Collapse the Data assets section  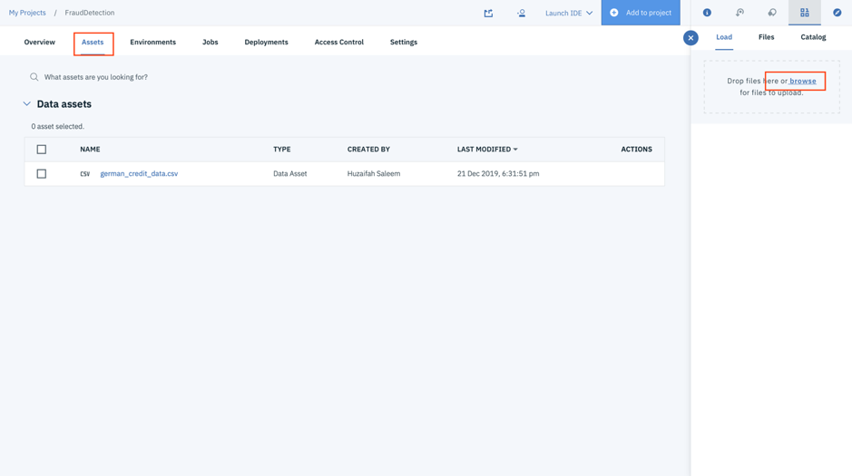click(x=27, y=104)
